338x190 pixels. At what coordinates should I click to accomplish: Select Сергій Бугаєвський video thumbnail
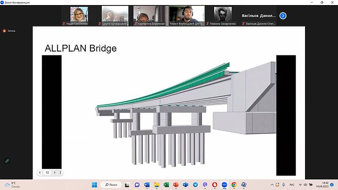115,16
